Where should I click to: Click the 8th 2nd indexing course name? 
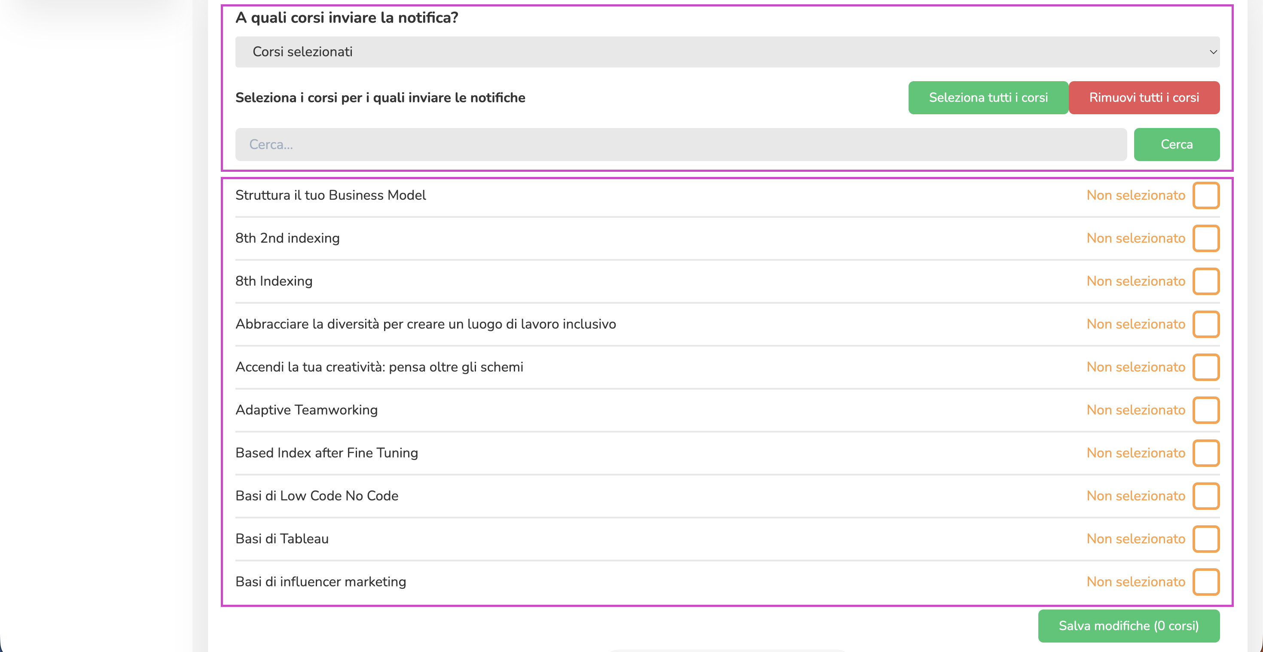pyautogui.click(x=287, y=238)
